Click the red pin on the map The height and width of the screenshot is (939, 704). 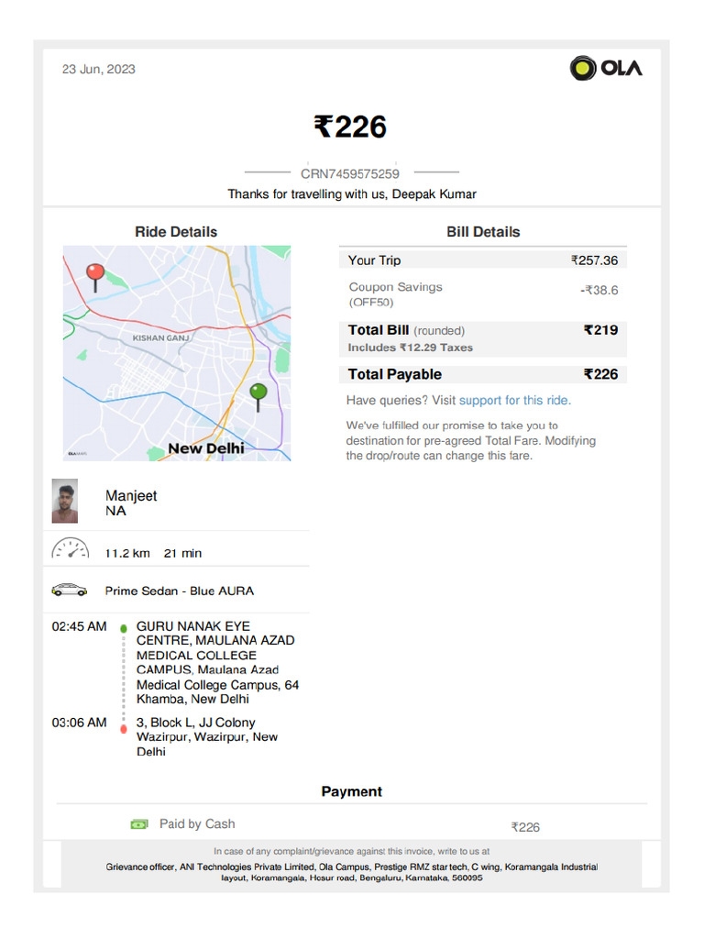tap(94, 273)
